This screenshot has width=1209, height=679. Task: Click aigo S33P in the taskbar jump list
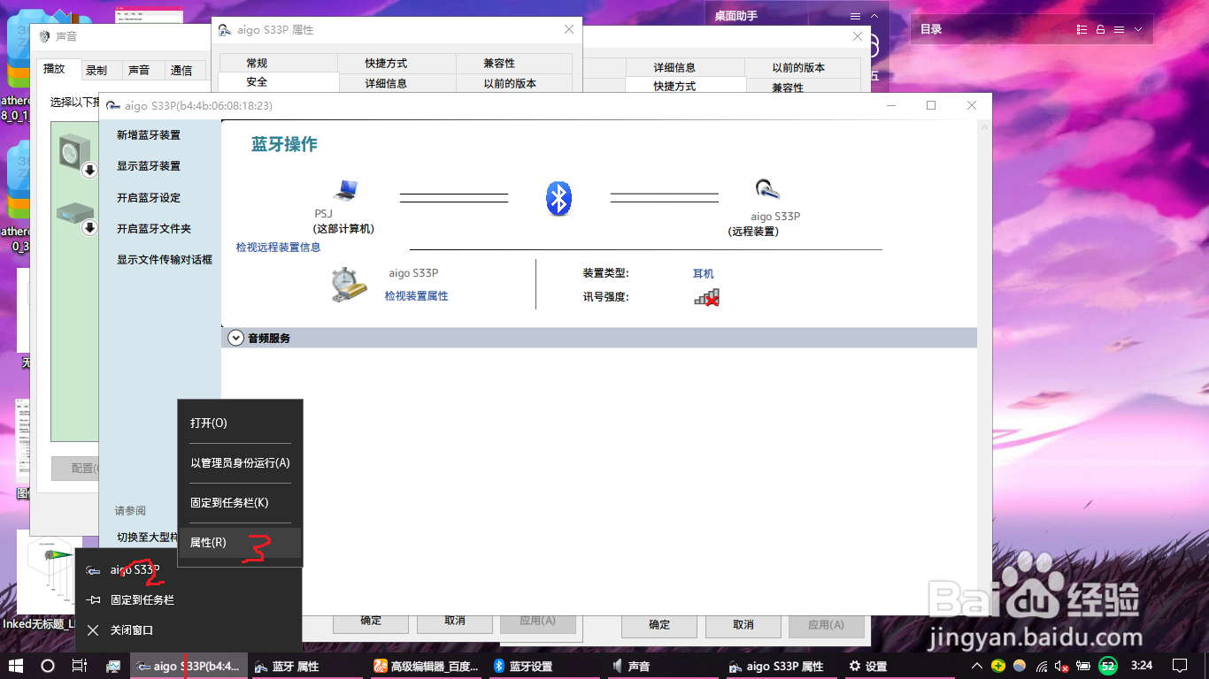[x=189, y=570]
